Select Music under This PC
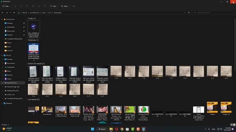The width and height of the screenshot is (236, 132). (9, 71)
